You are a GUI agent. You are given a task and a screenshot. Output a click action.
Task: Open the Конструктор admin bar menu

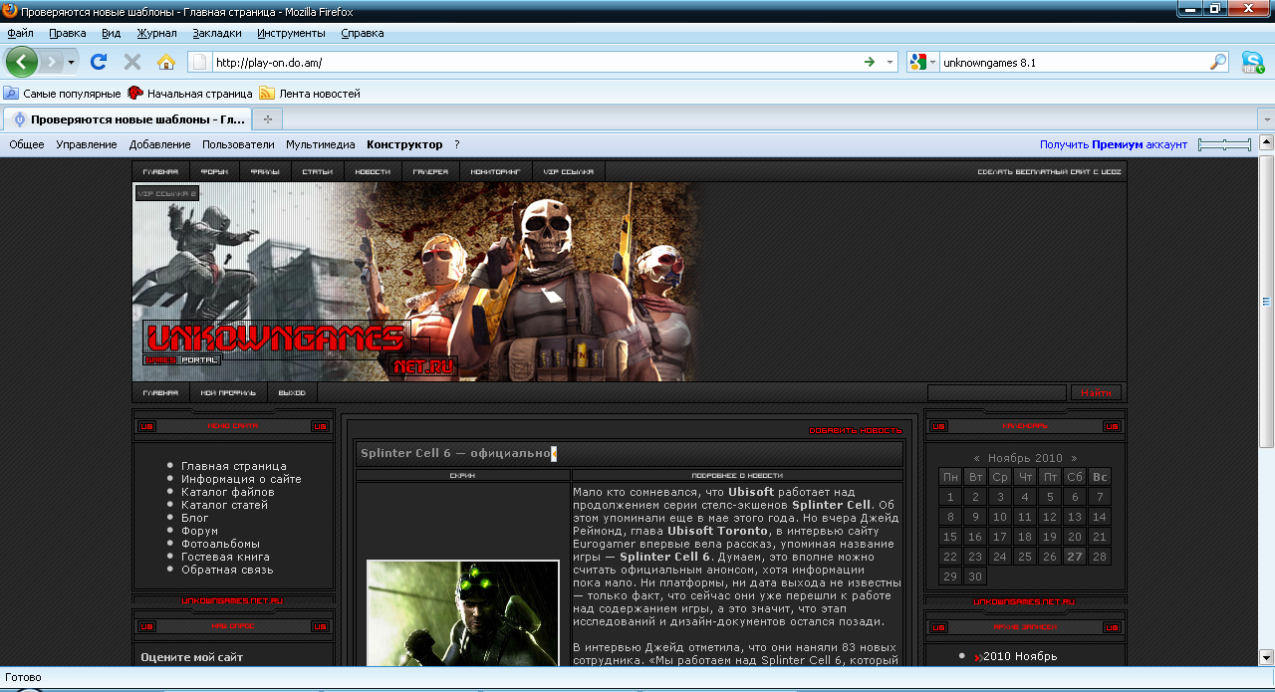(404, 144)
